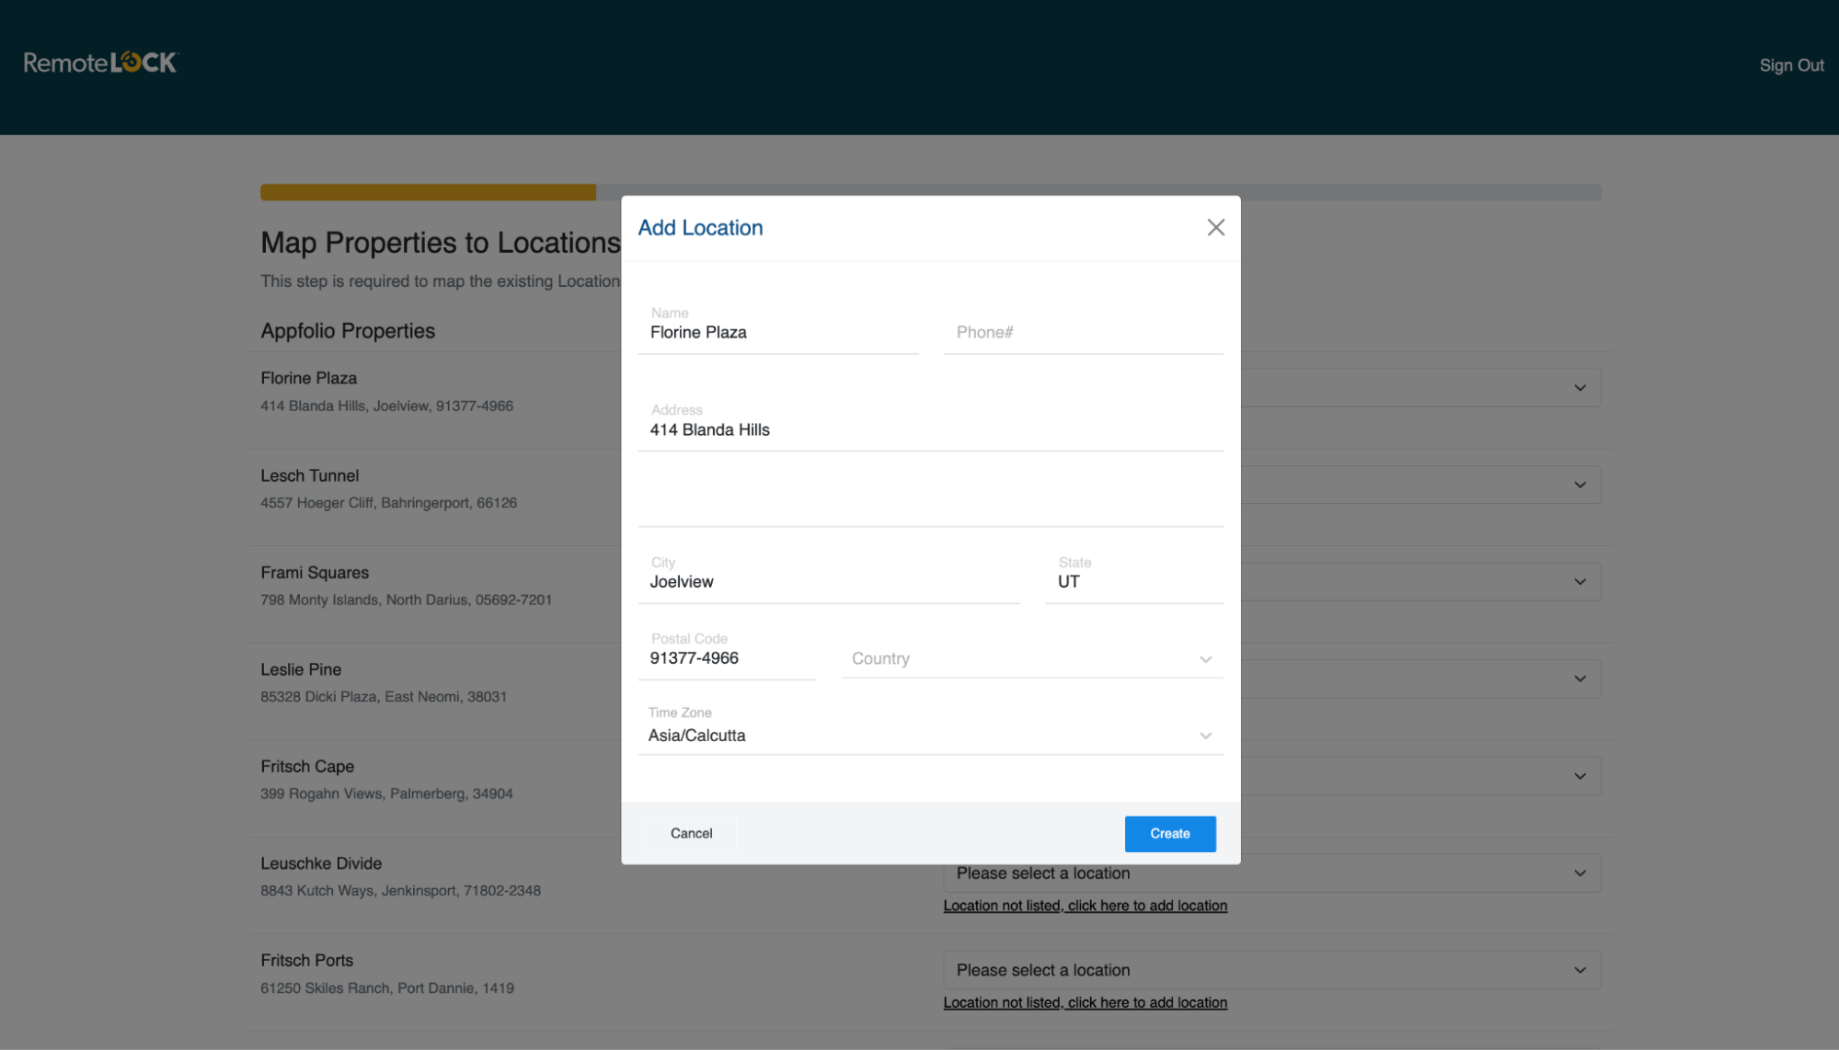Click the Fritsch Ports property name
Screen dimensions: 1839x1050
(x=306, y=960)
